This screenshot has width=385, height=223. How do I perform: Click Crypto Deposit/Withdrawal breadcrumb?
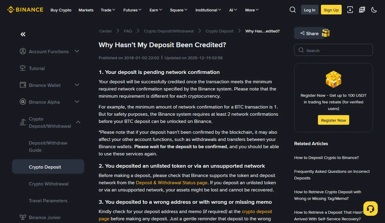click(x=169, y=31)
